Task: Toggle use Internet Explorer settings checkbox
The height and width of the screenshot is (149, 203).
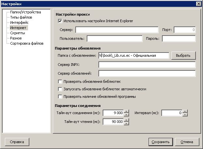Action: 60,21
